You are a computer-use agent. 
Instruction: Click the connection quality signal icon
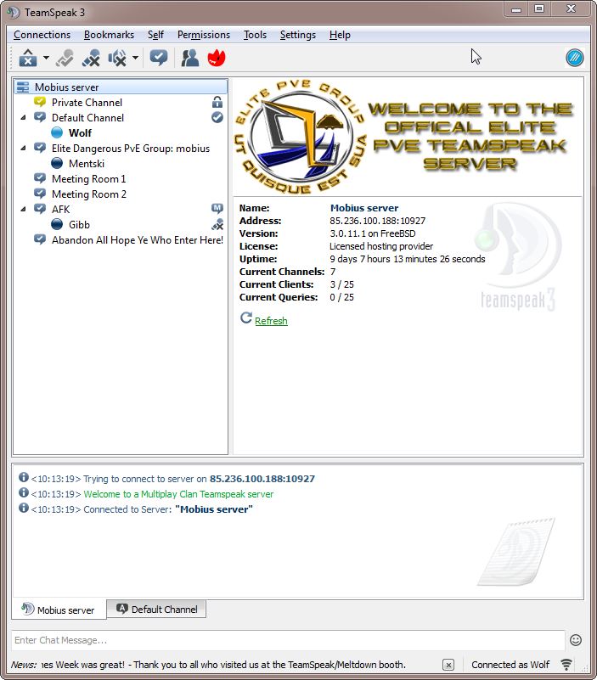click(x=566, y=665)
